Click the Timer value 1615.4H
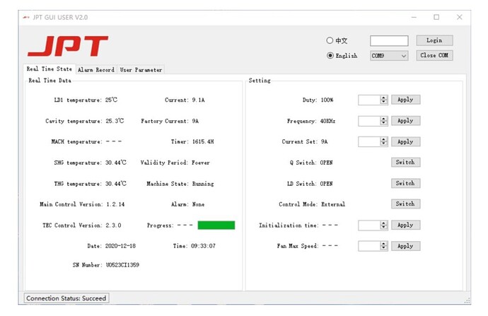 click(203, 142)
